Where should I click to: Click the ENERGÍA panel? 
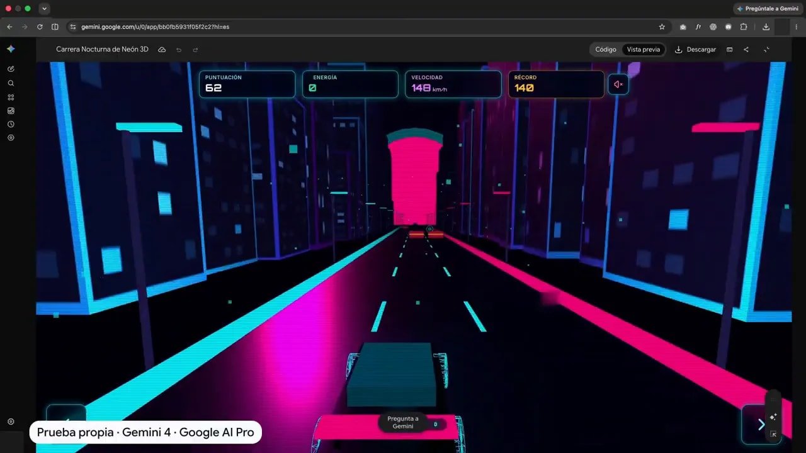click(x=350, y=84)
